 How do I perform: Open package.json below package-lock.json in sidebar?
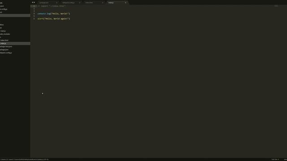[x=4, y=50]
